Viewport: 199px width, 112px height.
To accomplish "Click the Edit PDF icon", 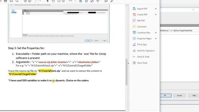I will coord(134,21).
